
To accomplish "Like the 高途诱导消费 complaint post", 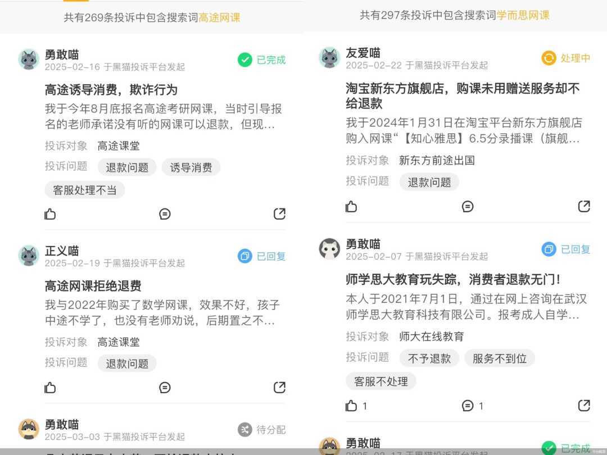I will (x=50, y=213).
